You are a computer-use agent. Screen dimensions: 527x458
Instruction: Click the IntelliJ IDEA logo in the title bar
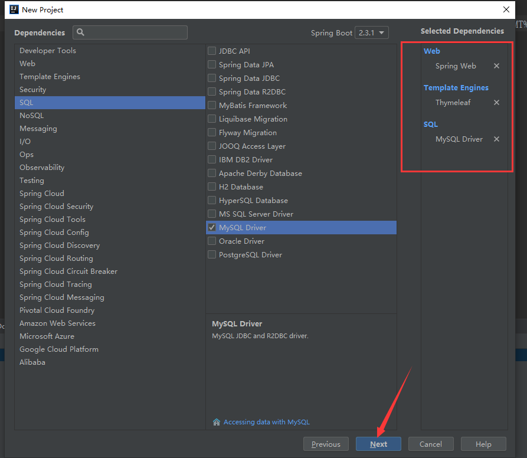14,10
